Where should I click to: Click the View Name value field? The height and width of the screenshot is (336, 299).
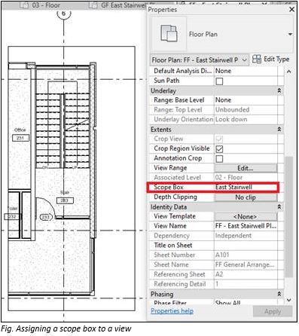click(x=246, y=226)
